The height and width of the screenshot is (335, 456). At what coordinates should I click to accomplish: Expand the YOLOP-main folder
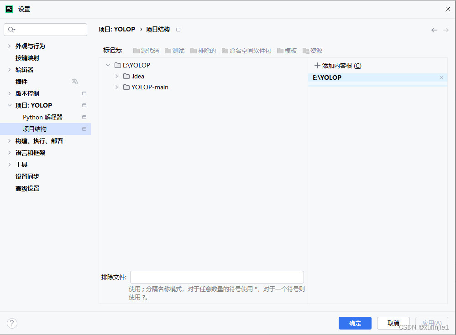pyautogui.click(x=116, y=87)
